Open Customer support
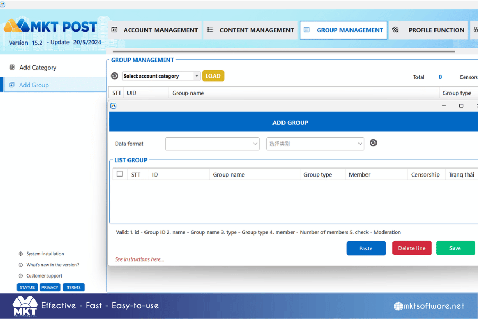 (44, 276)
